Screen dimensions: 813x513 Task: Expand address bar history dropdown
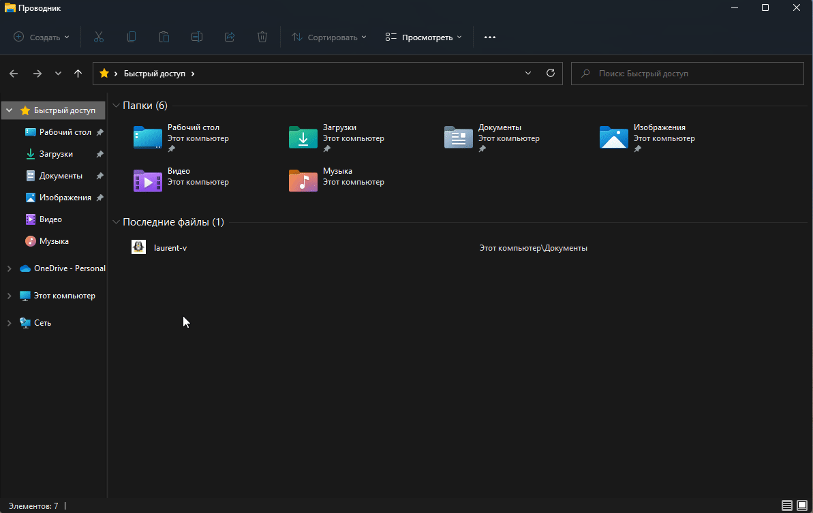528,73
